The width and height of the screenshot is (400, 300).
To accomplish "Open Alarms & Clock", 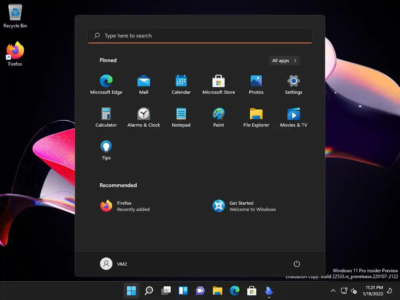I will pyautogui.click(x=144, y=117).
